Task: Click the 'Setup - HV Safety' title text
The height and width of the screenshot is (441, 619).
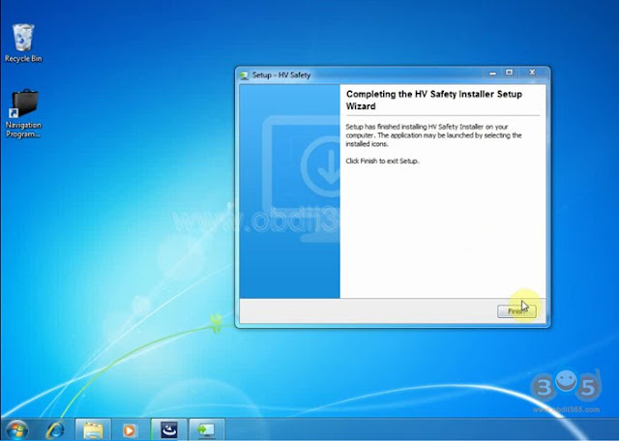Action: (281, 75)
